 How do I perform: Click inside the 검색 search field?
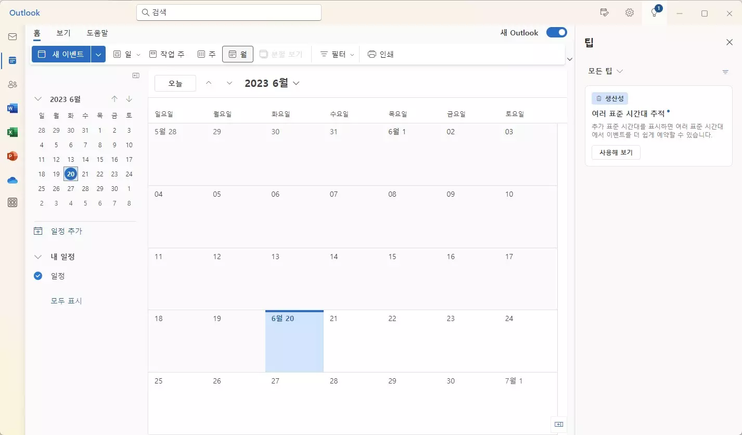[229, 12]
